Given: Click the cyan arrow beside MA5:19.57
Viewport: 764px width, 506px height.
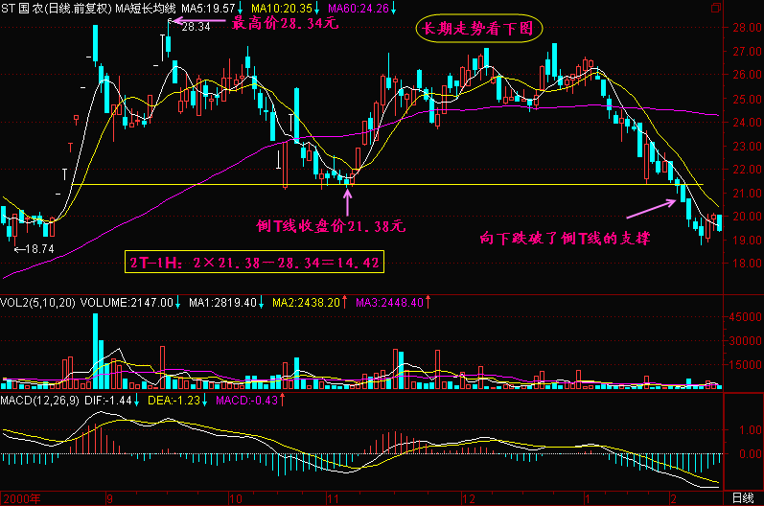Looking at the screenshot, I should pos(241,9).
